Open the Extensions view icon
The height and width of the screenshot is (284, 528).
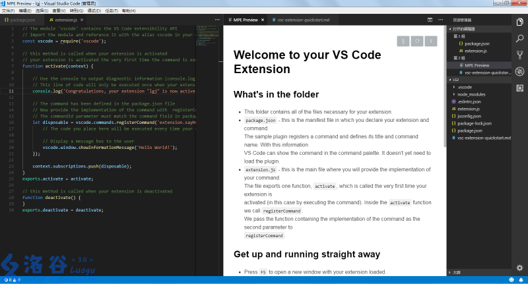tap(519, 88)
